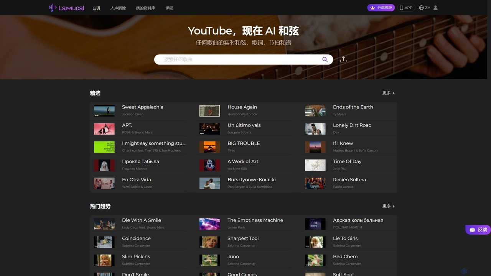Open the Lonely Dirt Road thumbnail
This screenshot has height=276, width=491.
coord(315,129)
